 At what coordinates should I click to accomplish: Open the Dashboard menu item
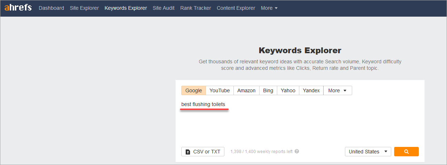[51, 8]
